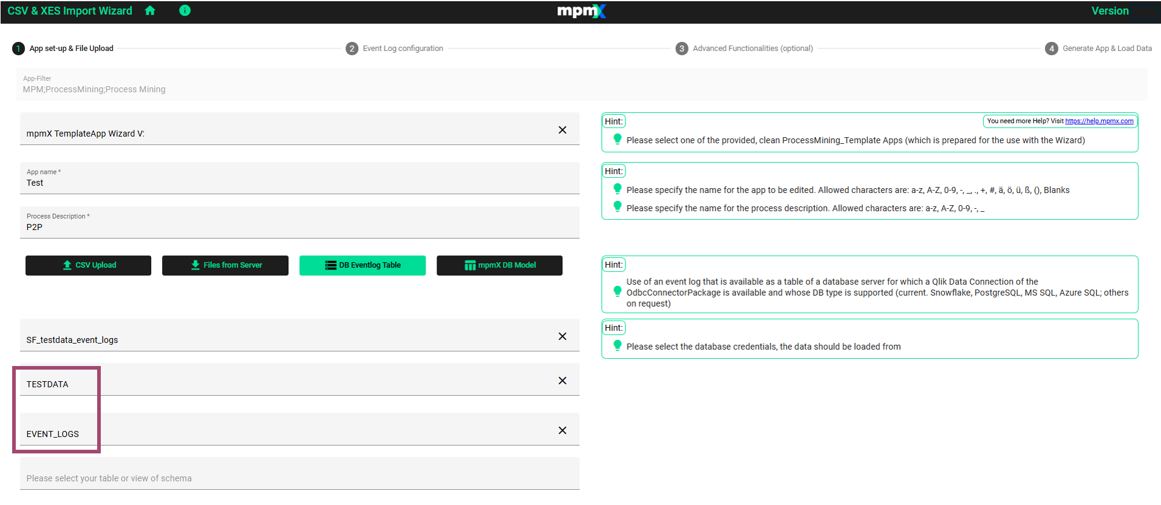
Task: Edit the Process Description field
Action: coord(300,222)
